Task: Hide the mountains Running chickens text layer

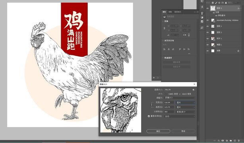Action: pyautogui.click(x=207, y=20)
